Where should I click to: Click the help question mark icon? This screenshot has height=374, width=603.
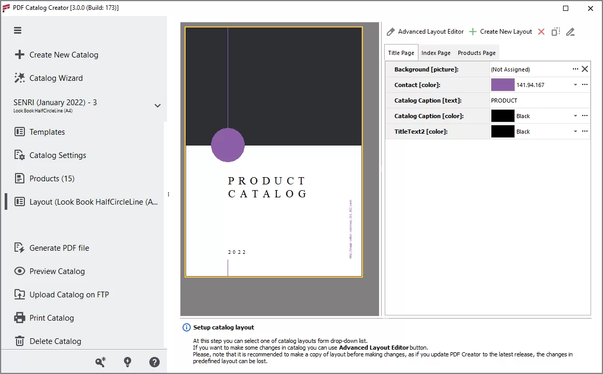pyautogui.click(x=154, y=362)
